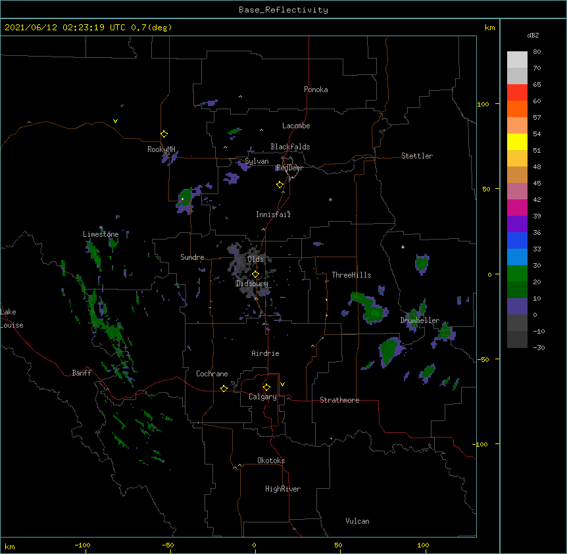This screenshot has width=567, height=554.
Task: Click the yellow diamond marker south of RedDeer
Action: click(280, 185)
